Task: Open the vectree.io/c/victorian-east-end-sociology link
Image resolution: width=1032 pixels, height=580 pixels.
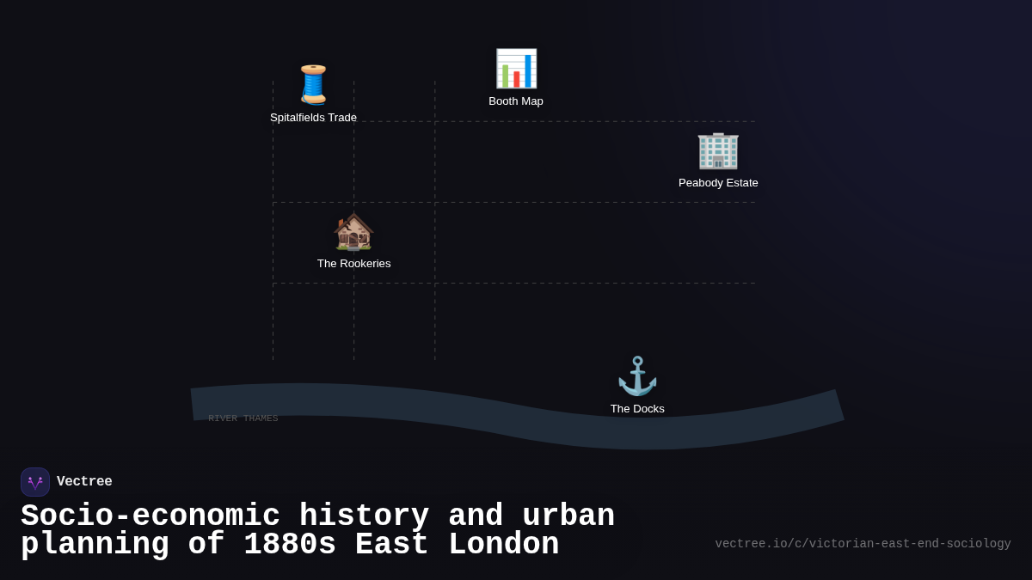Action: point(863,543)
